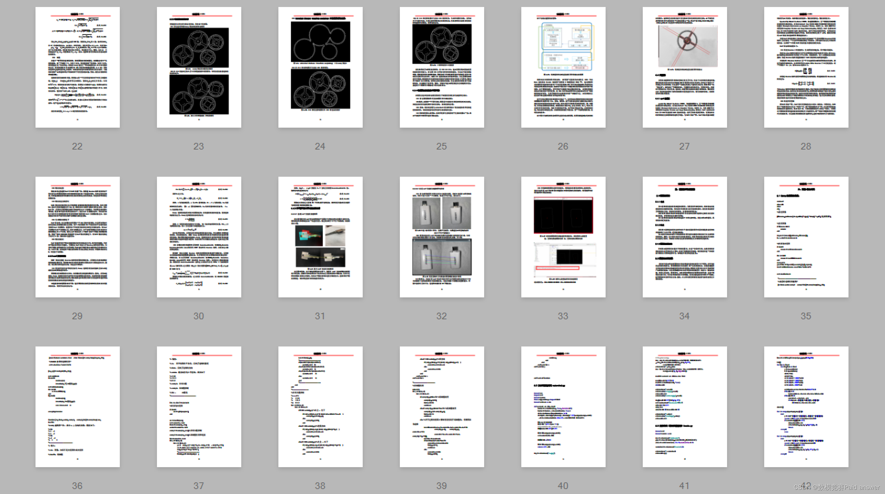
Task: Open page 39 thumbnail
Action: pos(442,406)
